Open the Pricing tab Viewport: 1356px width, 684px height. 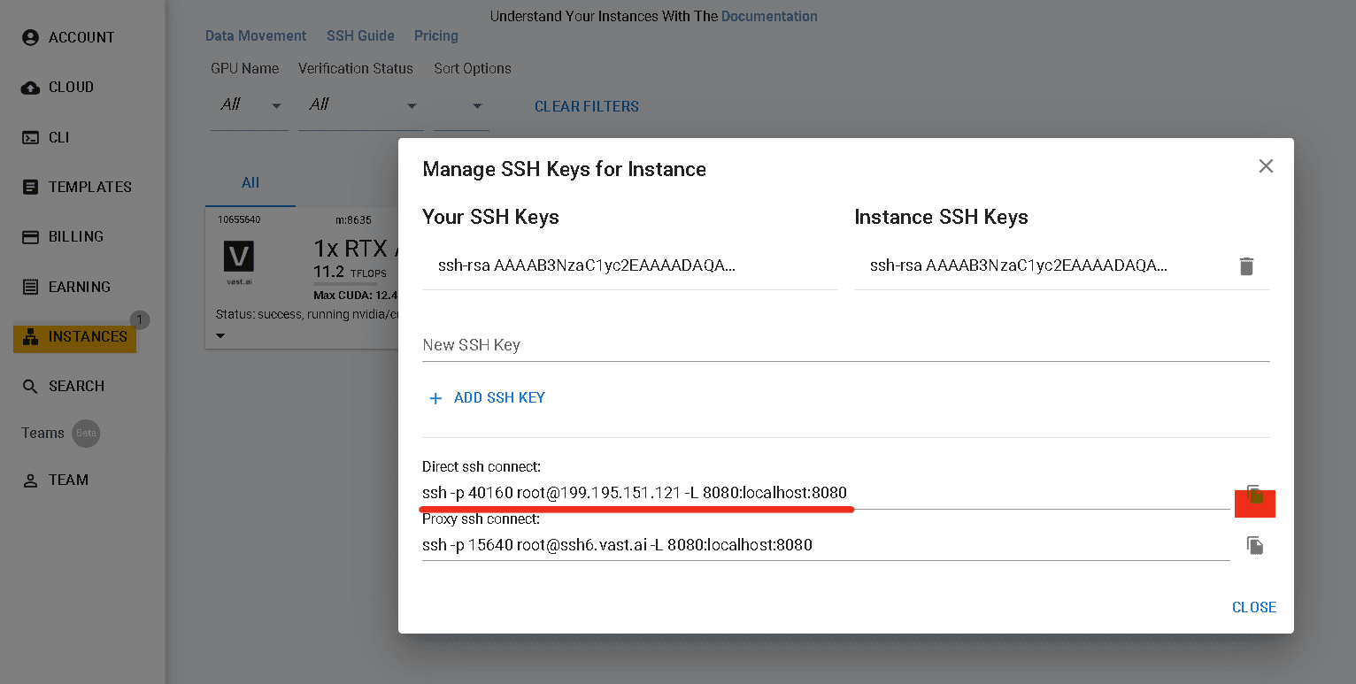point(435,35)
